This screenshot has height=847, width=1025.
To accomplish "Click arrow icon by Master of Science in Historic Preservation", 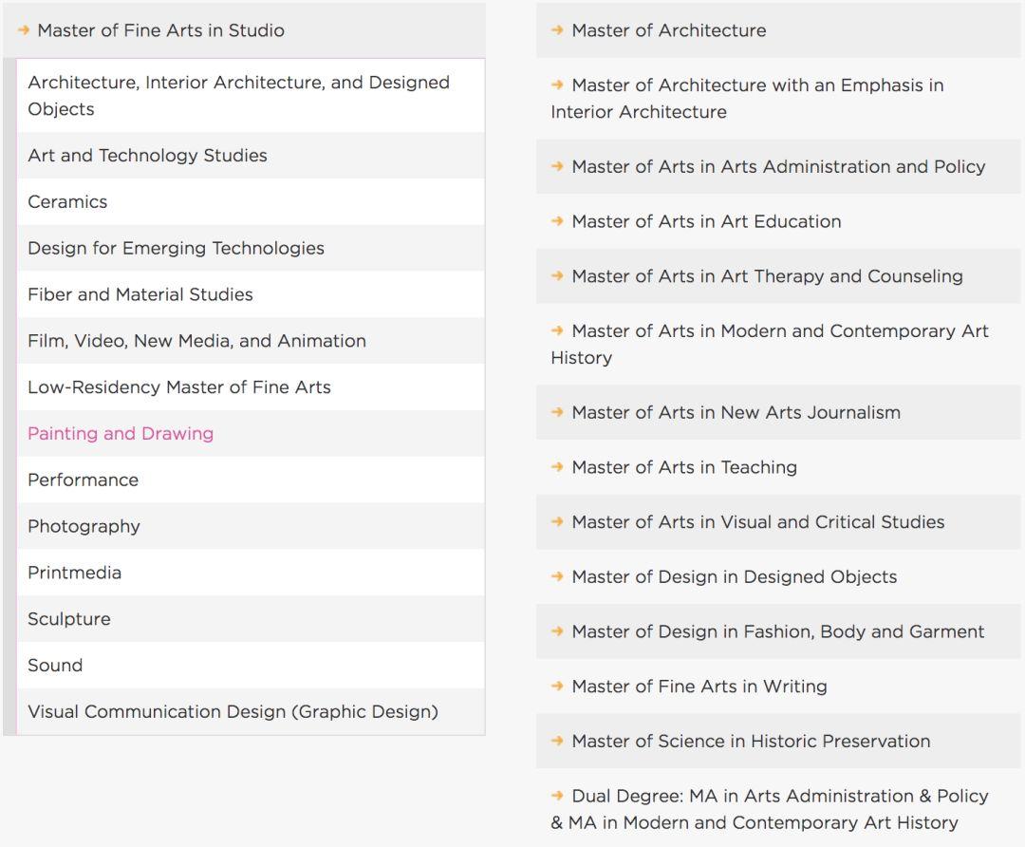I will [x=557, y=742].
